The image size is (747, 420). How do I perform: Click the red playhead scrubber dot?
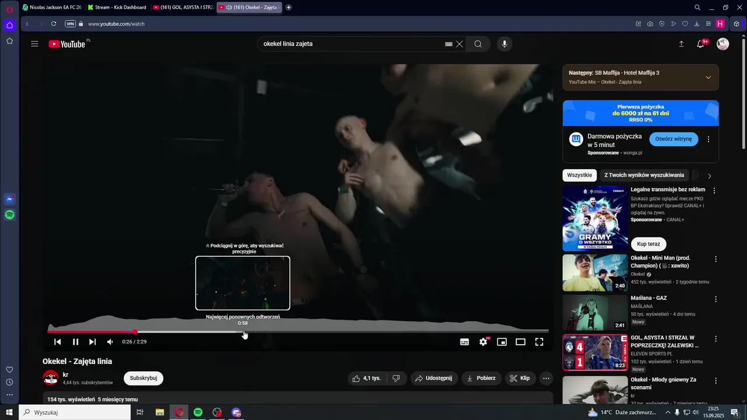pos(135,331)
